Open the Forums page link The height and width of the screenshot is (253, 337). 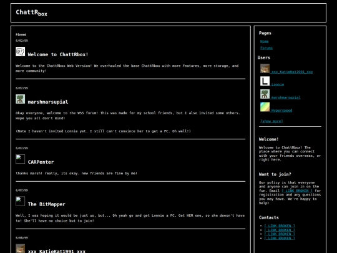266,48
